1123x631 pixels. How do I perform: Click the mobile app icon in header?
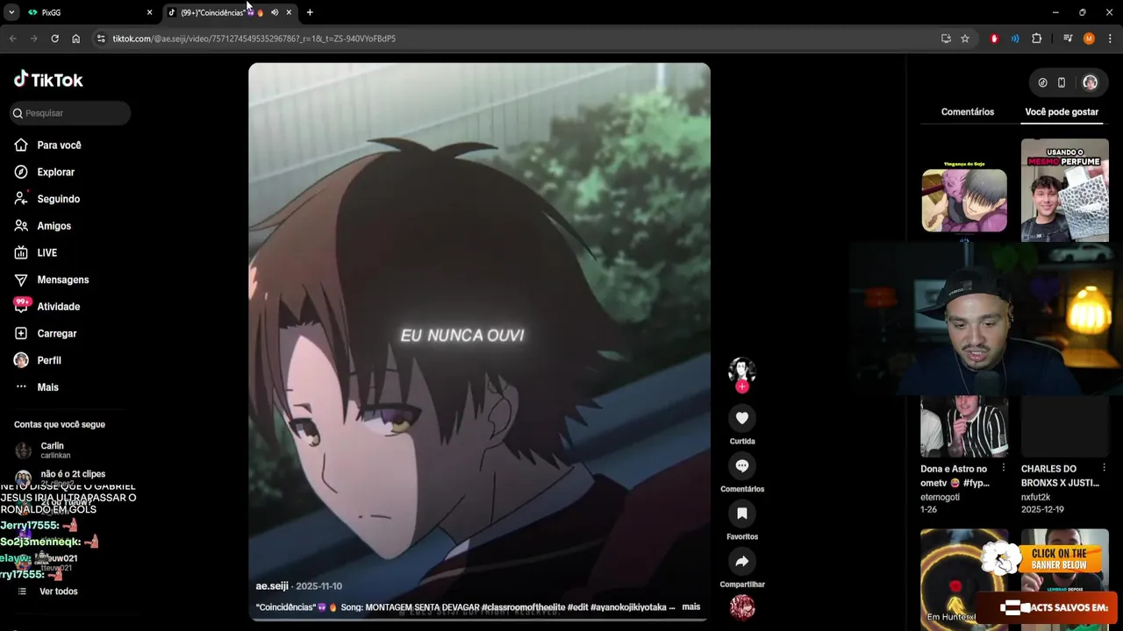(1062, 82)
